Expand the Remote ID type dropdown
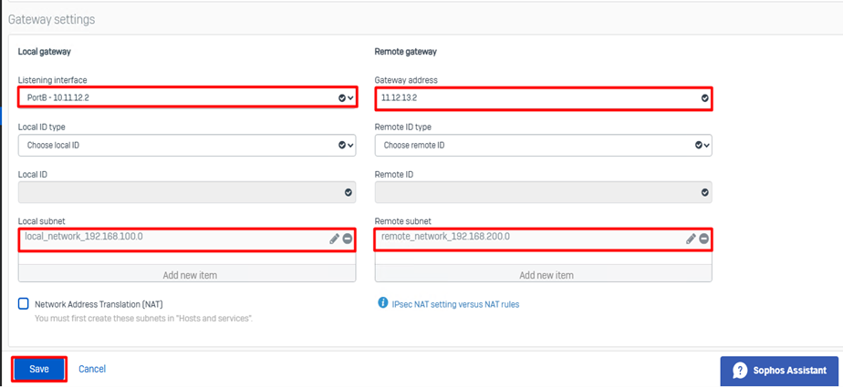The height and width of the screenshot is (387, 843). coord(543,145)
